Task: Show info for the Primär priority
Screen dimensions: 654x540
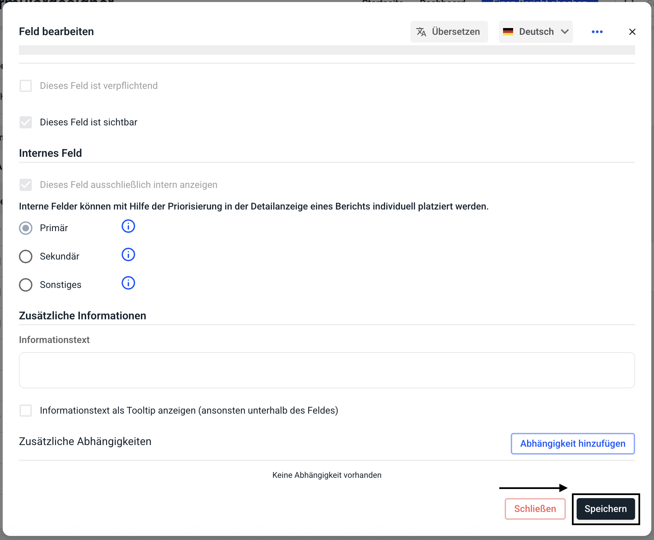Action: click(x=128, y=226)
